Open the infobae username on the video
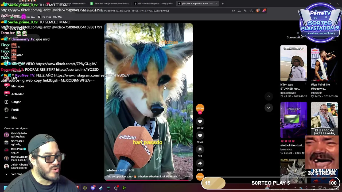 tap(112, 170)
